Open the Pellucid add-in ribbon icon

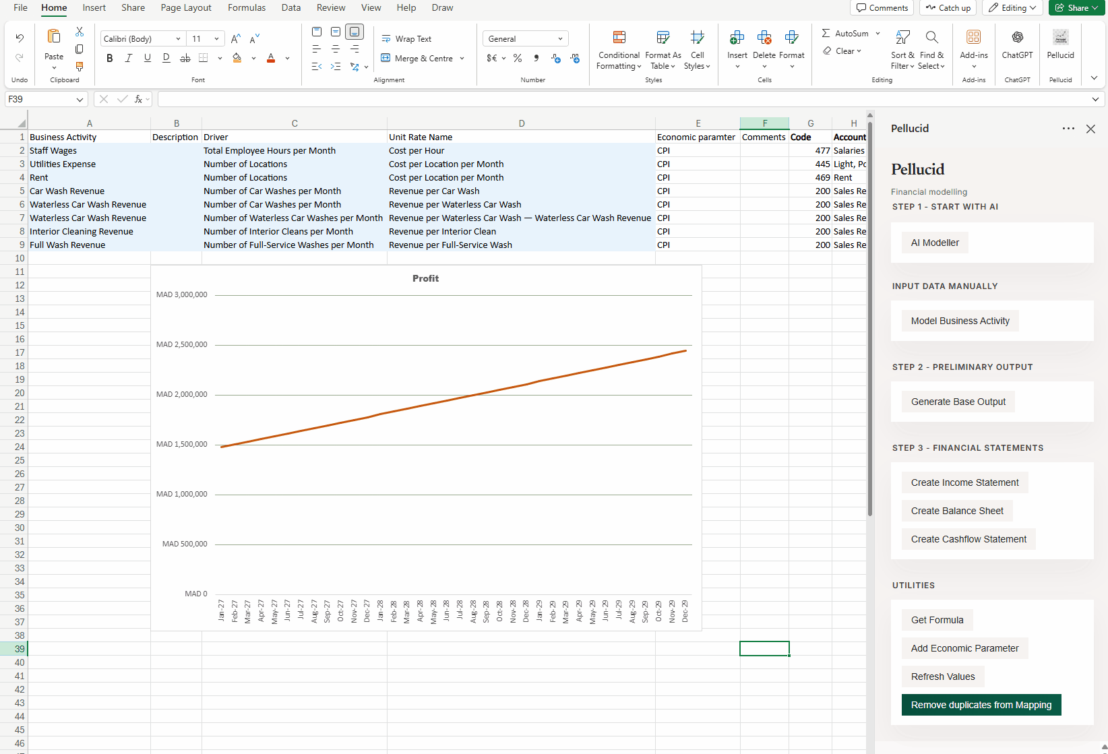(x=1061, y=37)
